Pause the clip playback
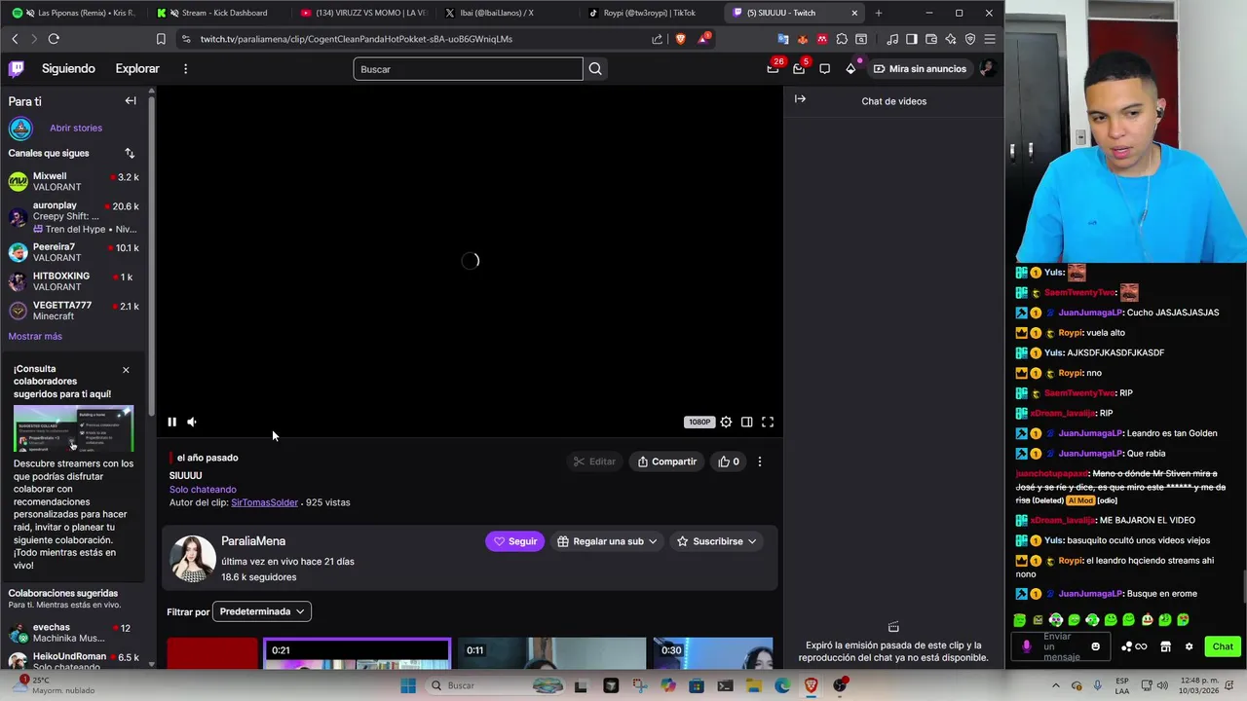The width and height of the screenshot is (1247, 701). coord(171,422)
